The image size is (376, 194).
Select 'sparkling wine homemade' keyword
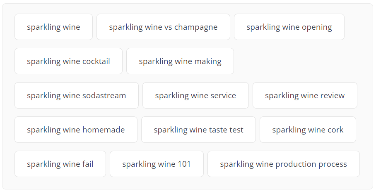point(76,130)
